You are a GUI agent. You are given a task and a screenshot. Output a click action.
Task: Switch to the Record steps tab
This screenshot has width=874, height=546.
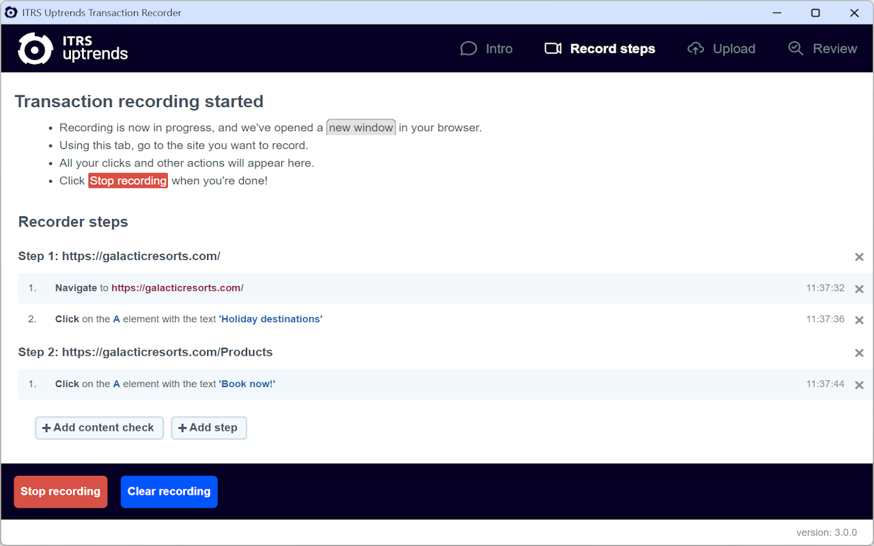(612, 48)
